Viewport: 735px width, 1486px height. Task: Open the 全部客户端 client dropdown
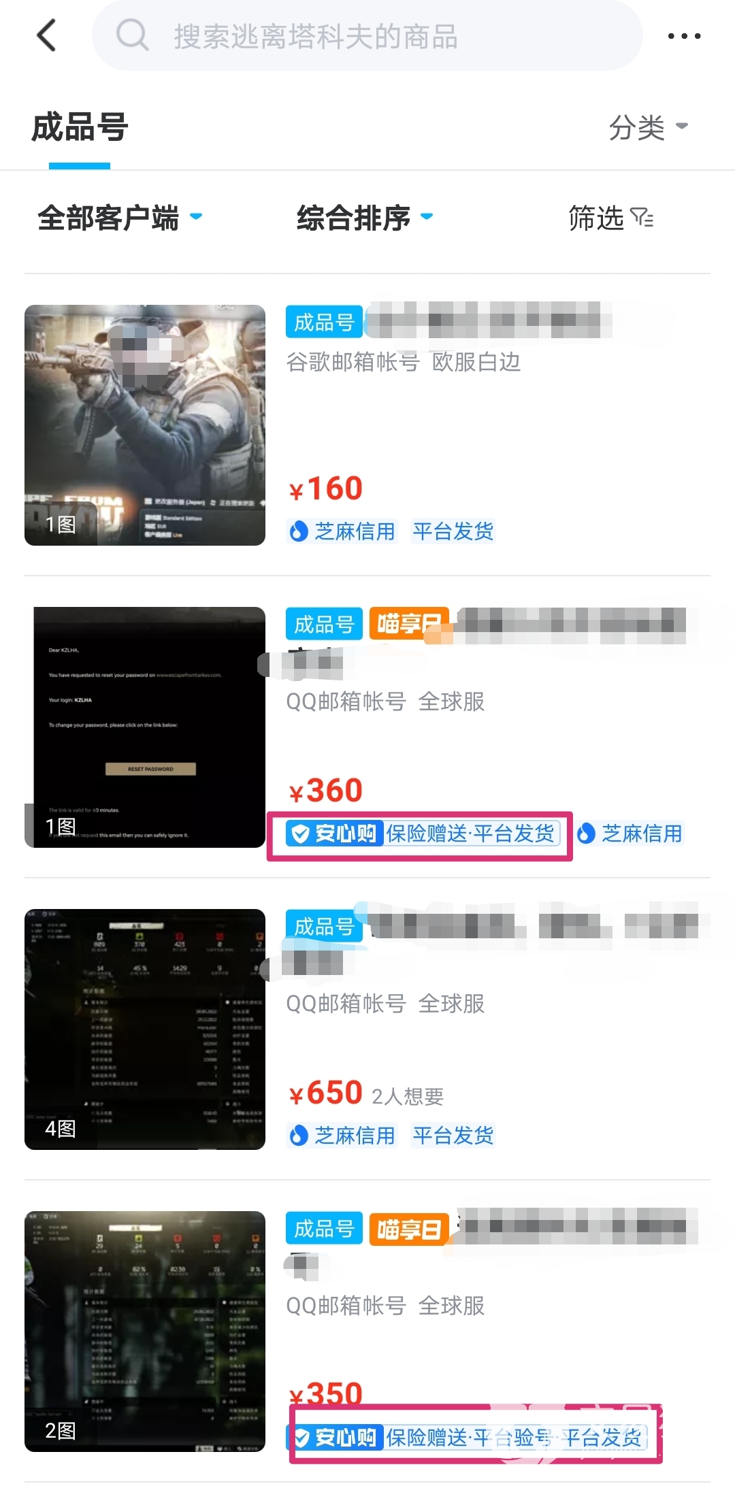[120, 218]
